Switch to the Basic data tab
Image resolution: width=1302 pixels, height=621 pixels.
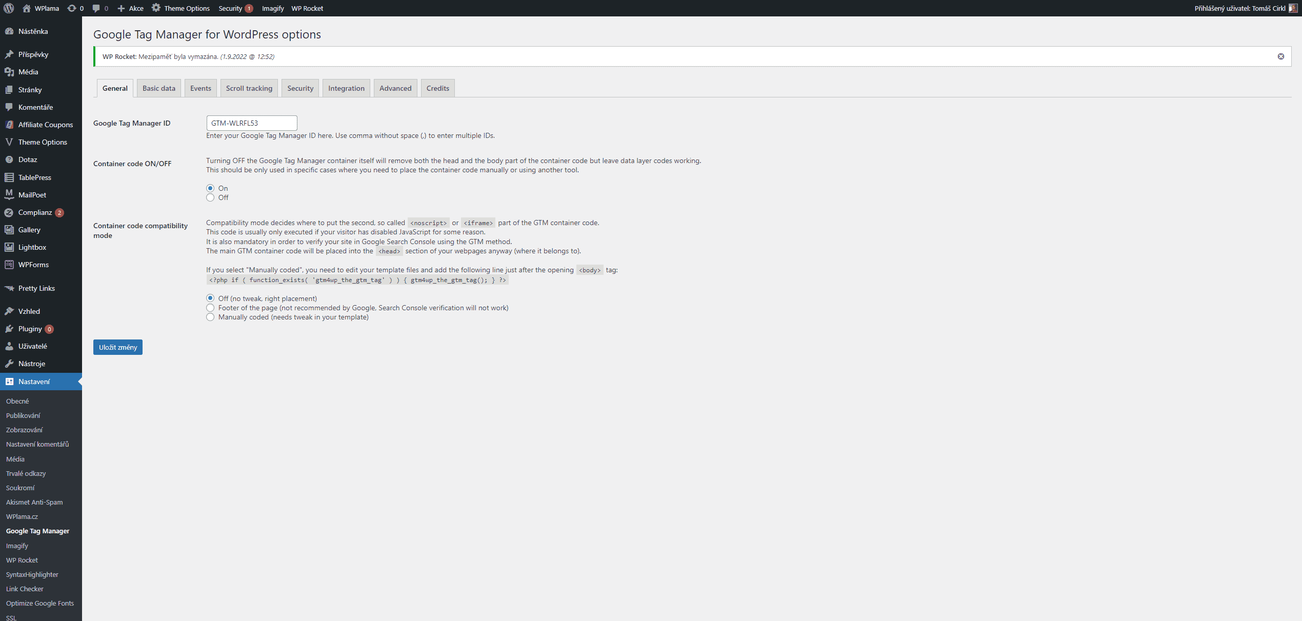(x=159, y=88)
